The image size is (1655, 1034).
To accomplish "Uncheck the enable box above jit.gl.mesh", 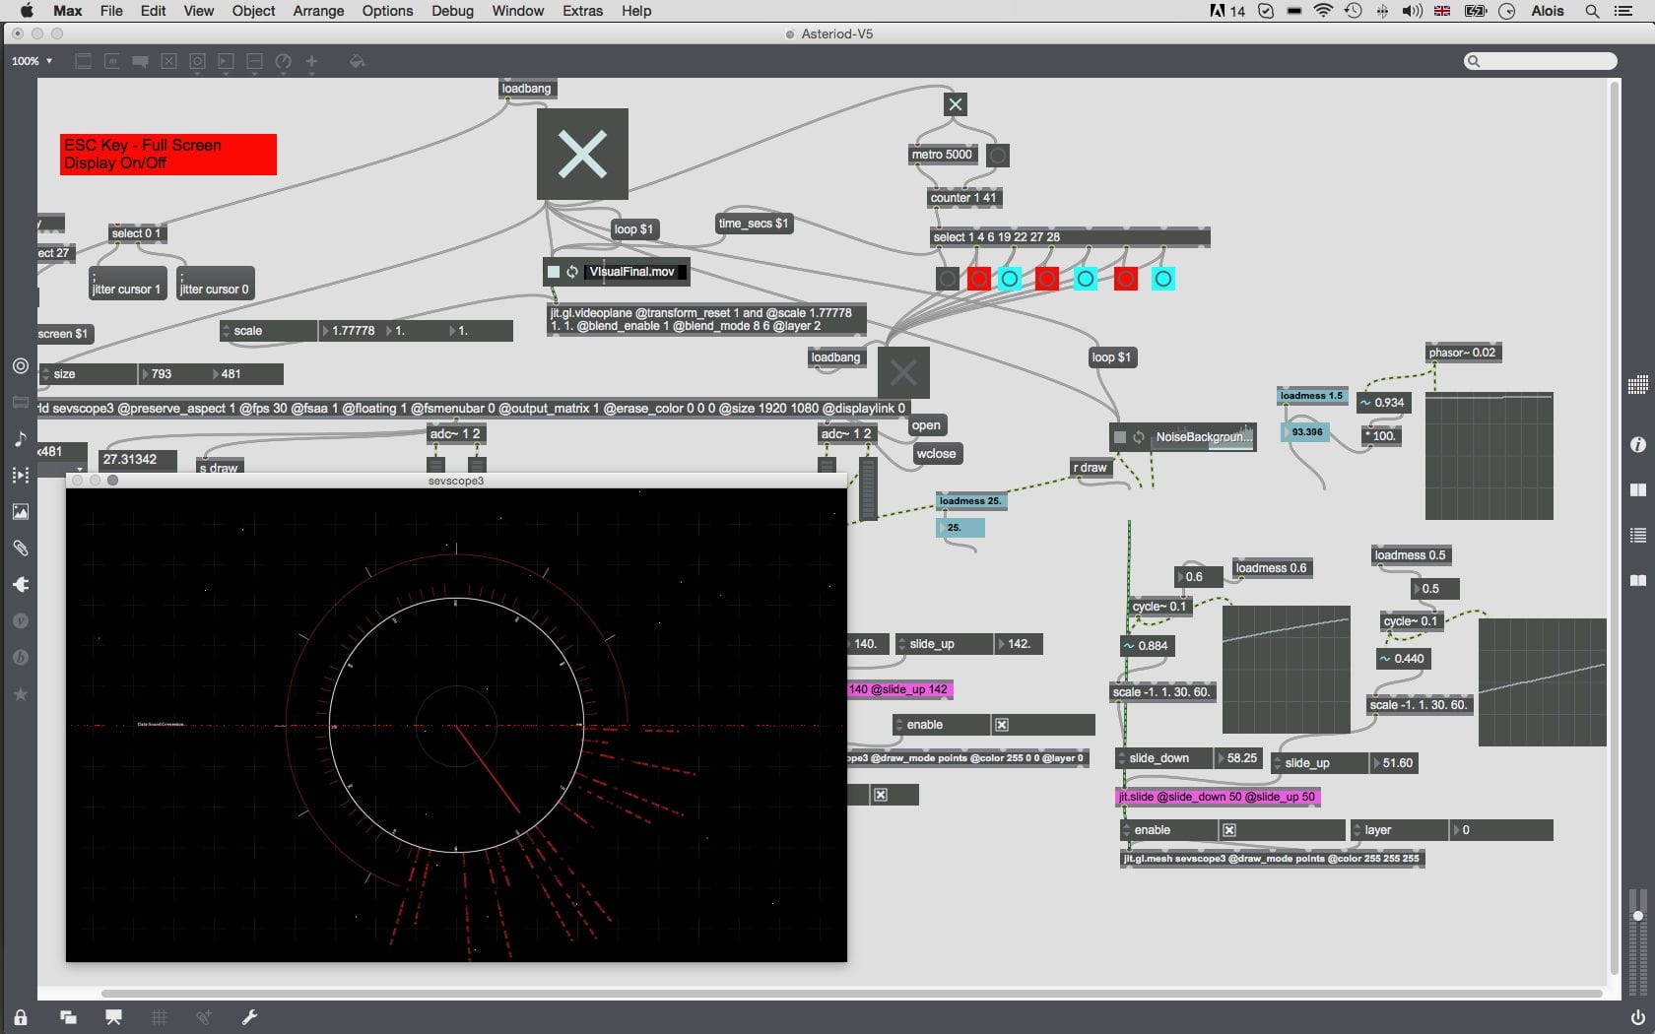I will [1229, 830].
